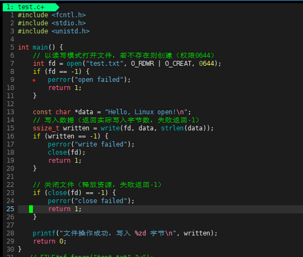Click the open function call on line 7
This screenshot has height=257, width=303.
point(74,64)
